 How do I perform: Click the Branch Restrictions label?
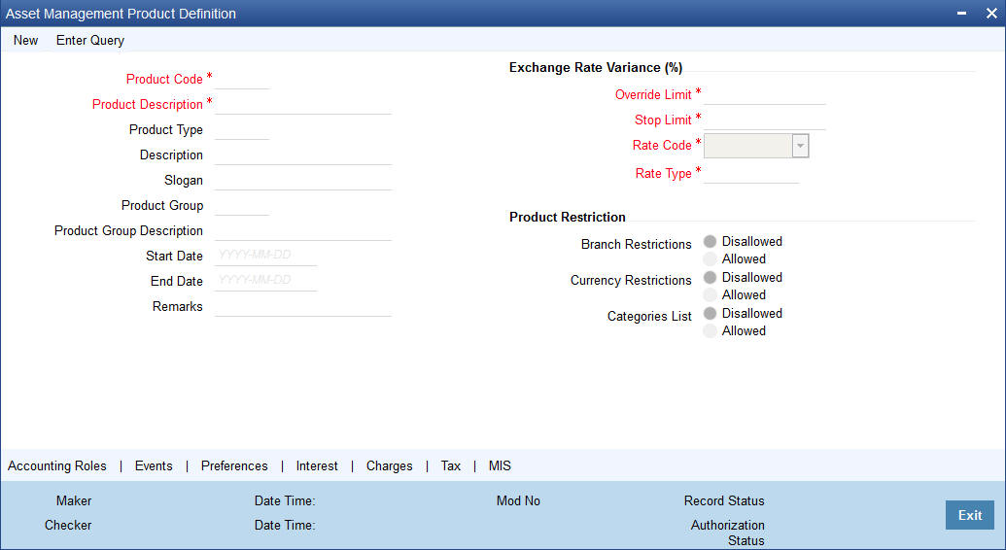637,245
